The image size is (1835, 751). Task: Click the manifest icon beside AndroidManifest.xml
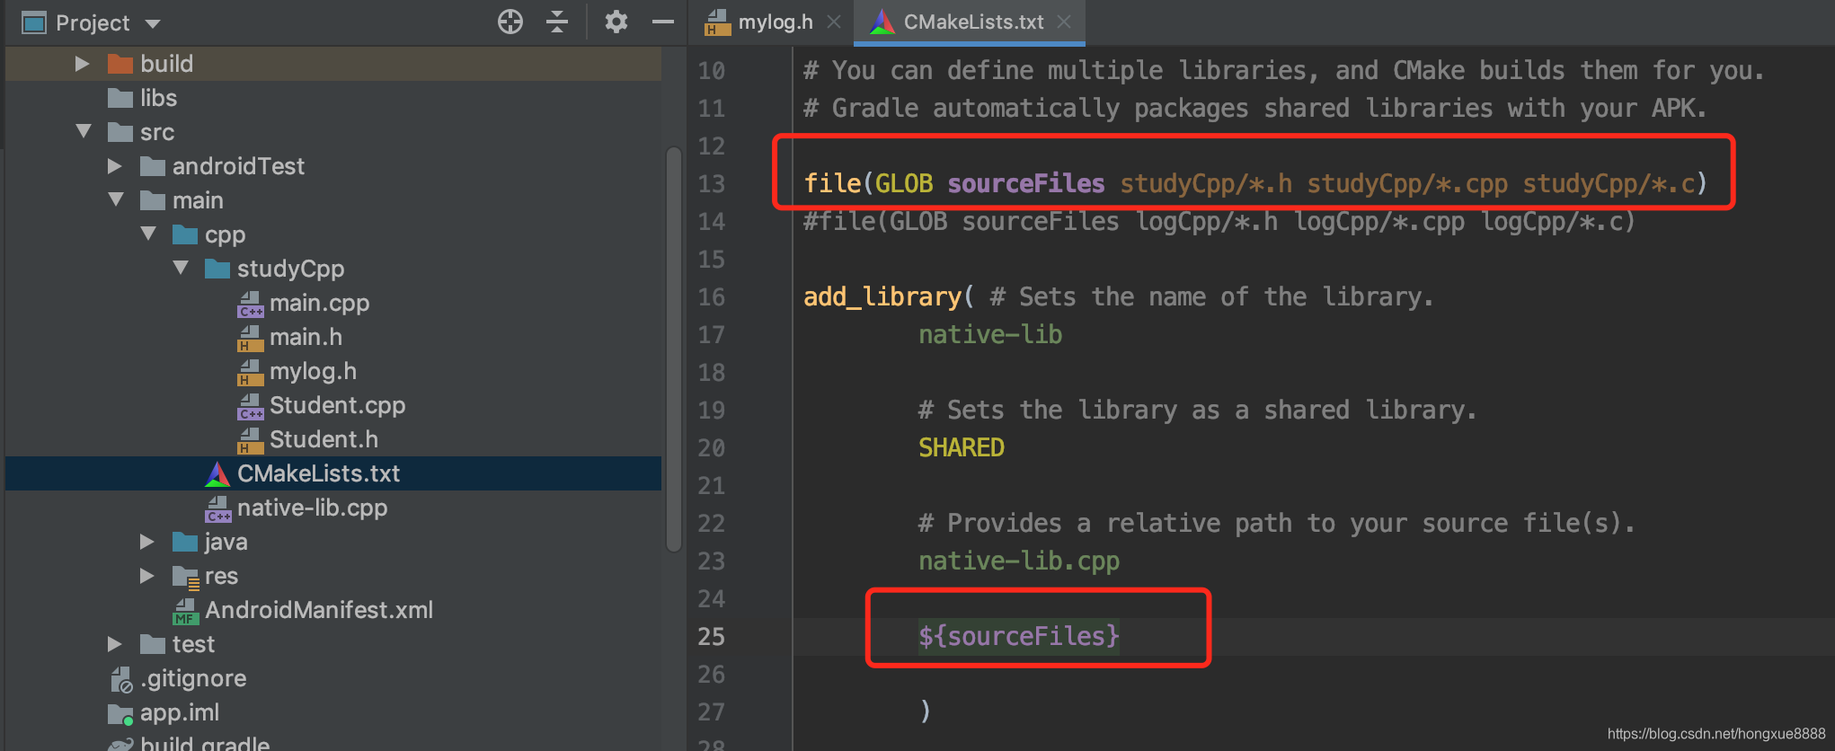pyautogui.click(x=185, y=611)
